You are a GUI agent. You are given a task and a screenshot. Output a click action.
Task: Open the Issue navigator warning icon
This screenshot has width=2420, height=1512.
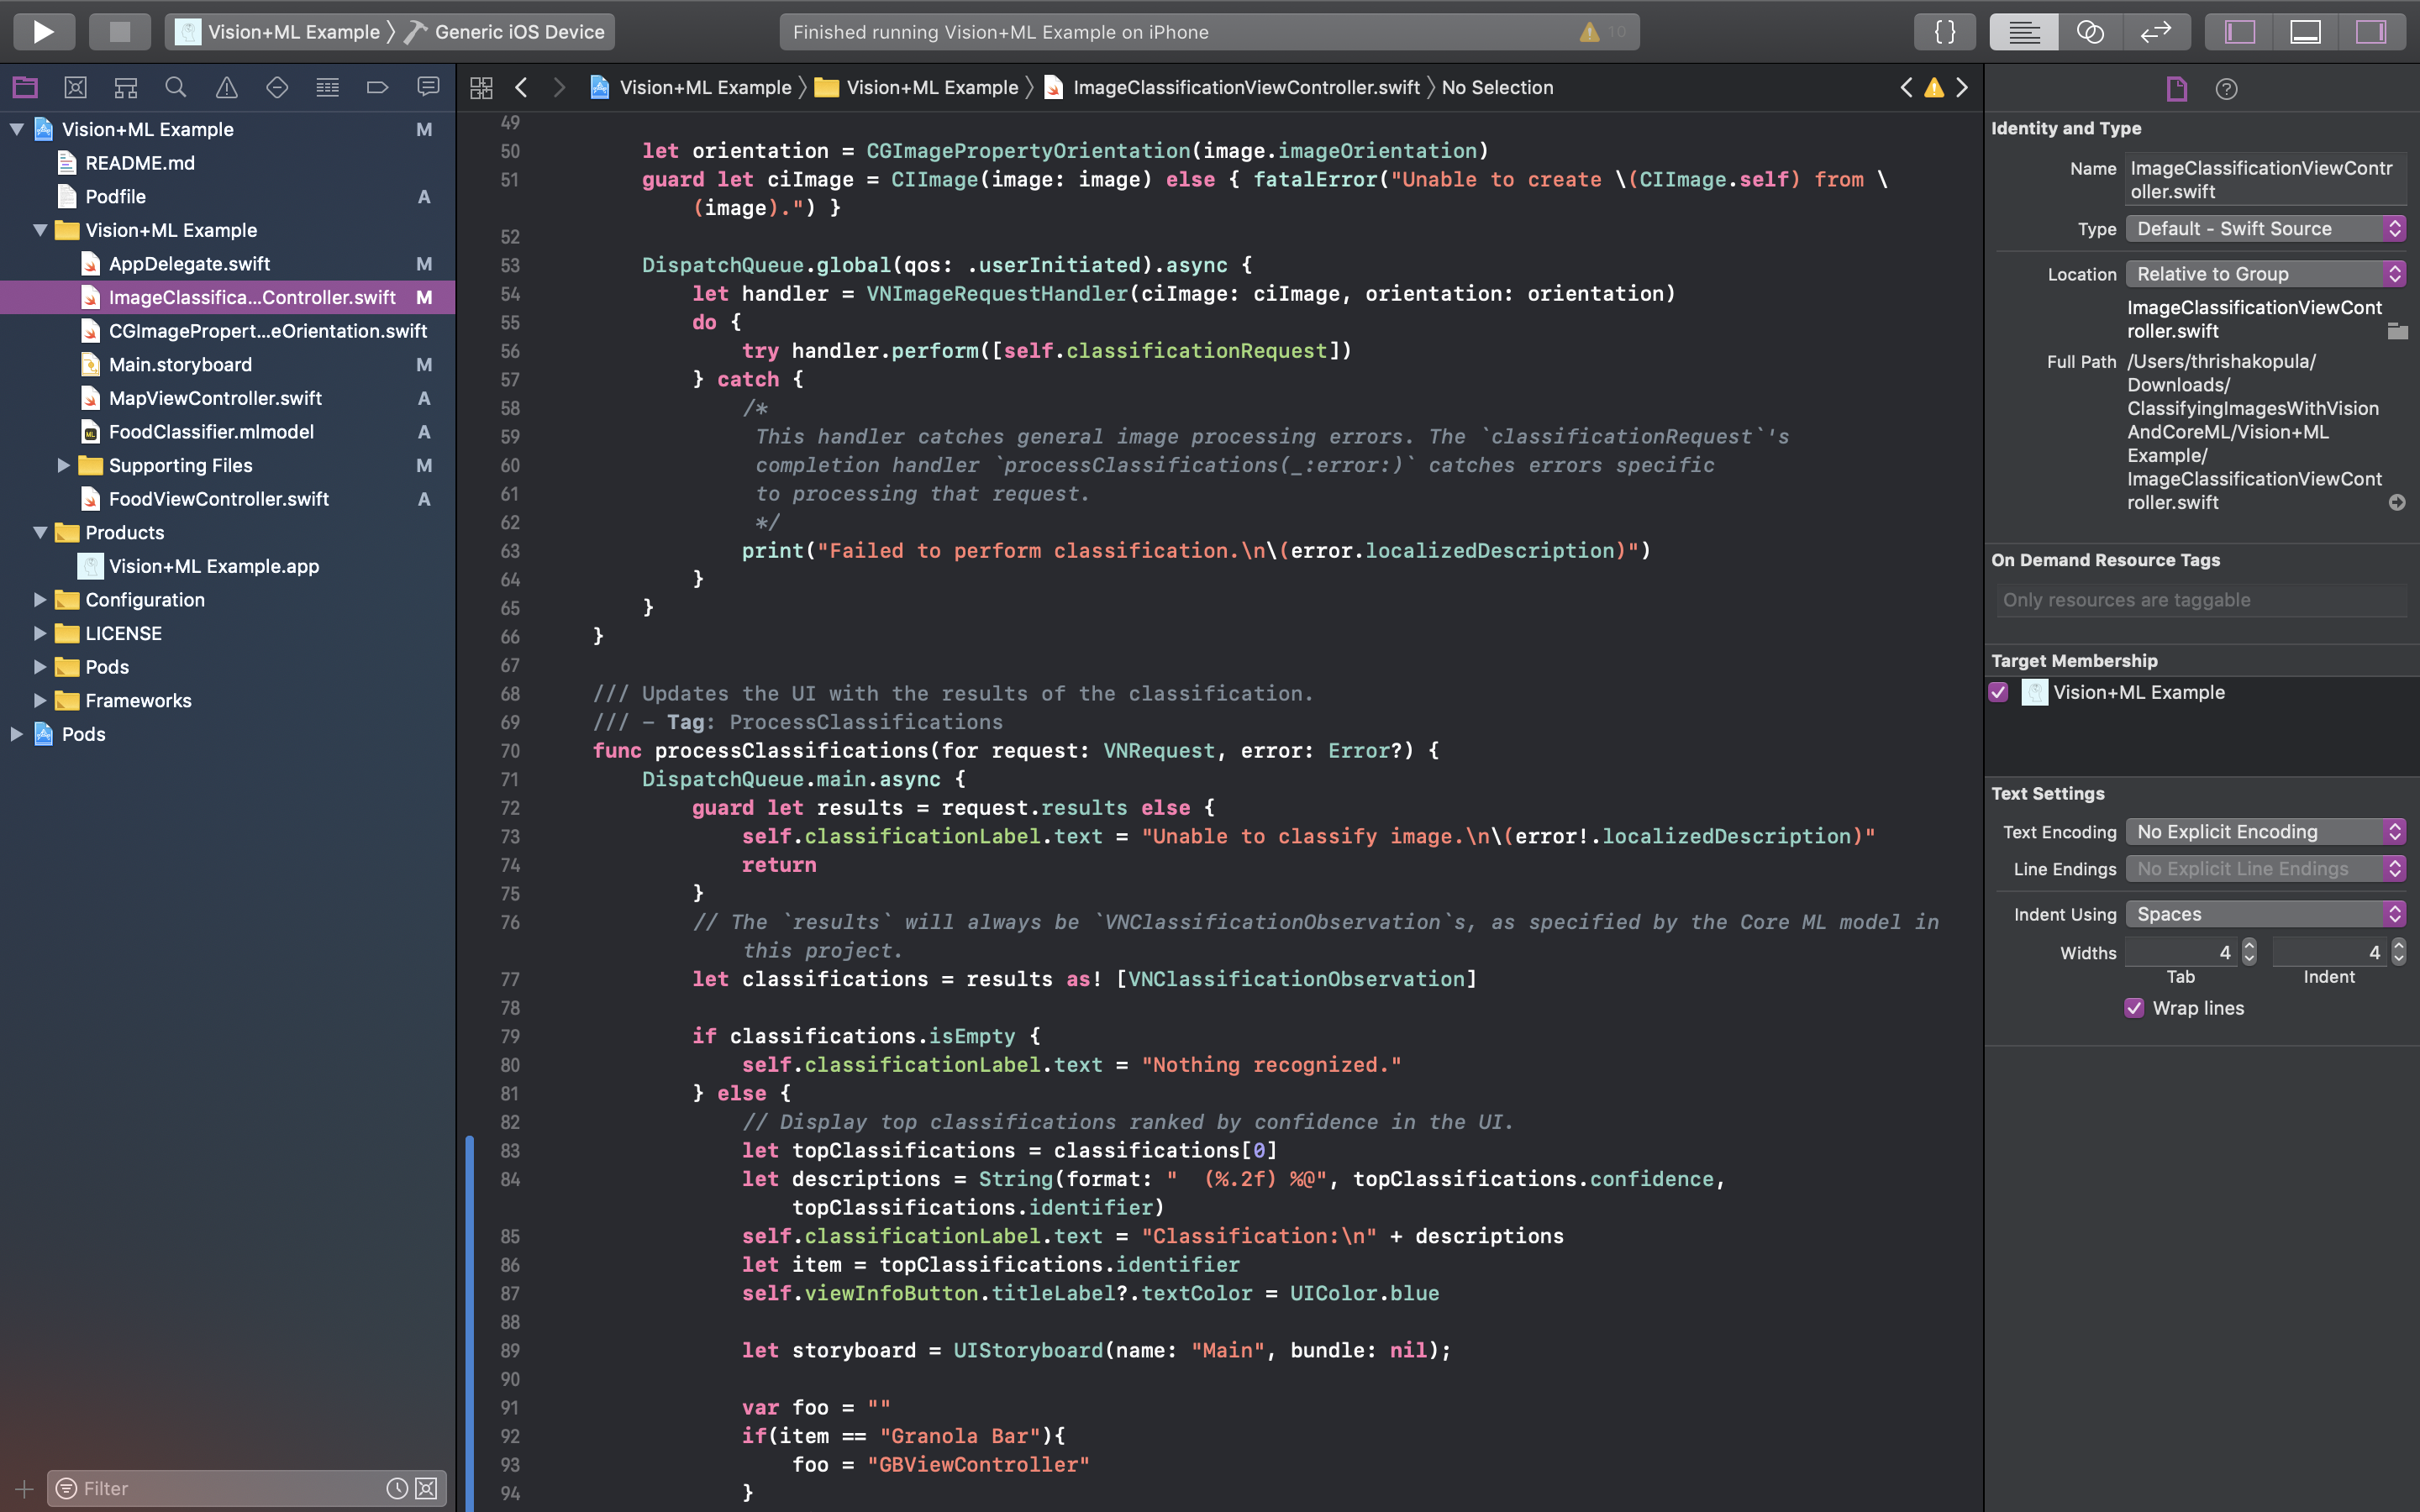click(227, 88)
